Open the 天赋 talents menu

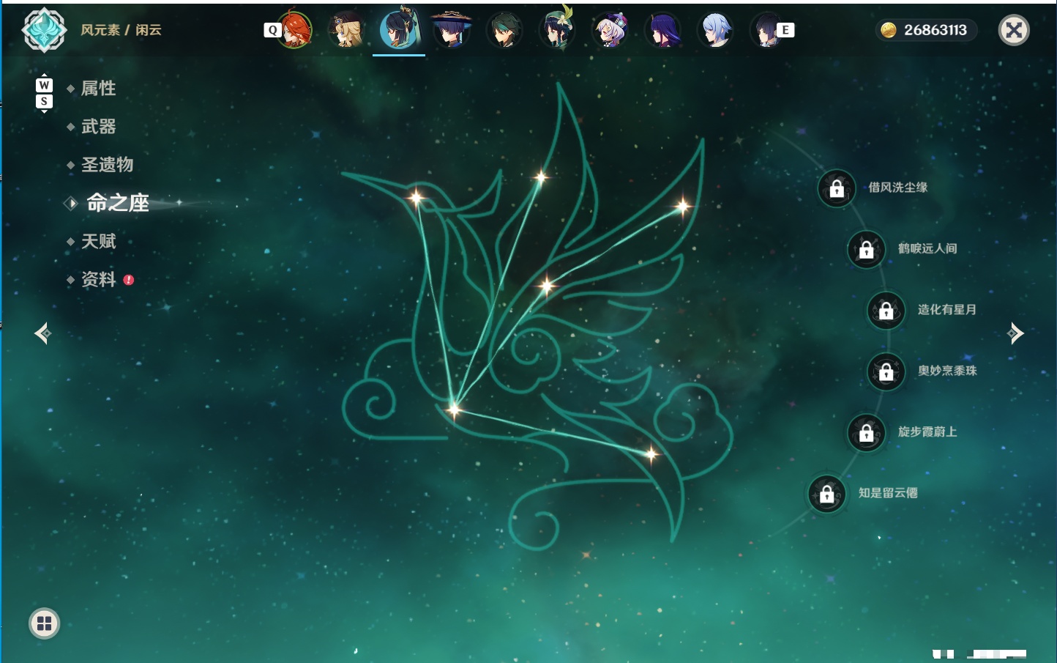pos(99,241)
